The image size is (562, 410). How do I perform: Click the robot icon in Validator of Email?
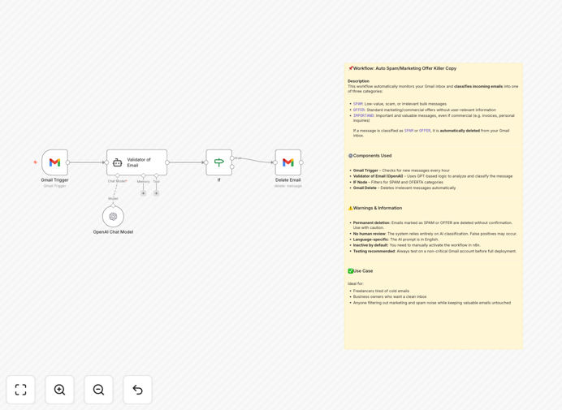[118, 162]
